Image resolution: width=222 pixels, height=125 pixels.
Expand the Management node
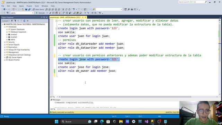click(5, 52)
